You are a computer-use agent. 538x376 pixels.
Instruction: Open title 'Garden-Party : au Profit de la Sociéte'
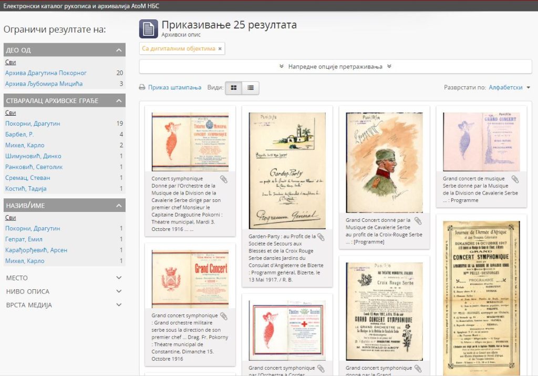(x=286, y=258)
